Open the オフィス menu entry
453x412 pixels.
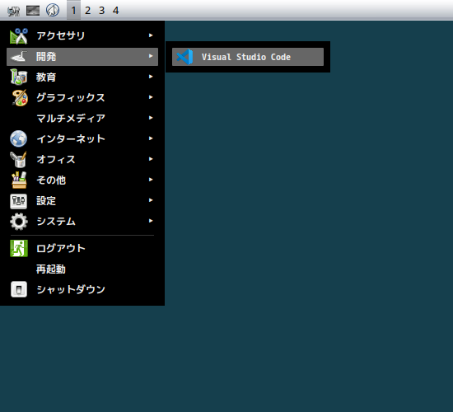82,159
